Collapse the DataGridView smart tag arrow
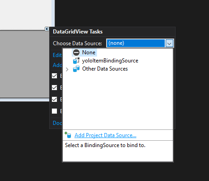The height and width of the screenshot is (181, 209). [x=47, y=29]
